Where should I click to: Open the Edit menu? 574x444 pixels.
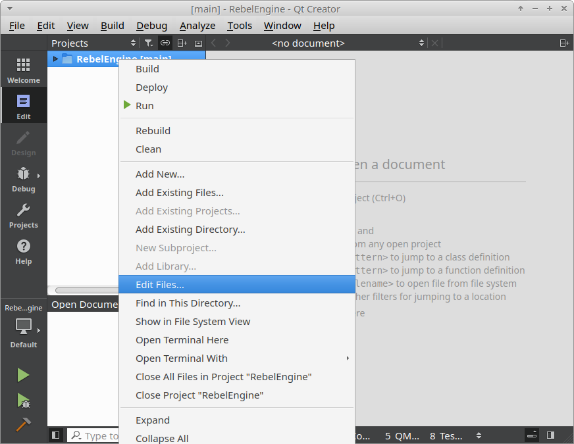click(46, 26)
